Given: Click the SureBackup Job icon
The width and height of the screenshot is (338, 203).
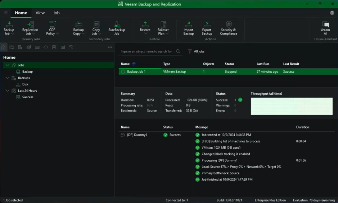Looking at the screenshot, I should [117, 28].
